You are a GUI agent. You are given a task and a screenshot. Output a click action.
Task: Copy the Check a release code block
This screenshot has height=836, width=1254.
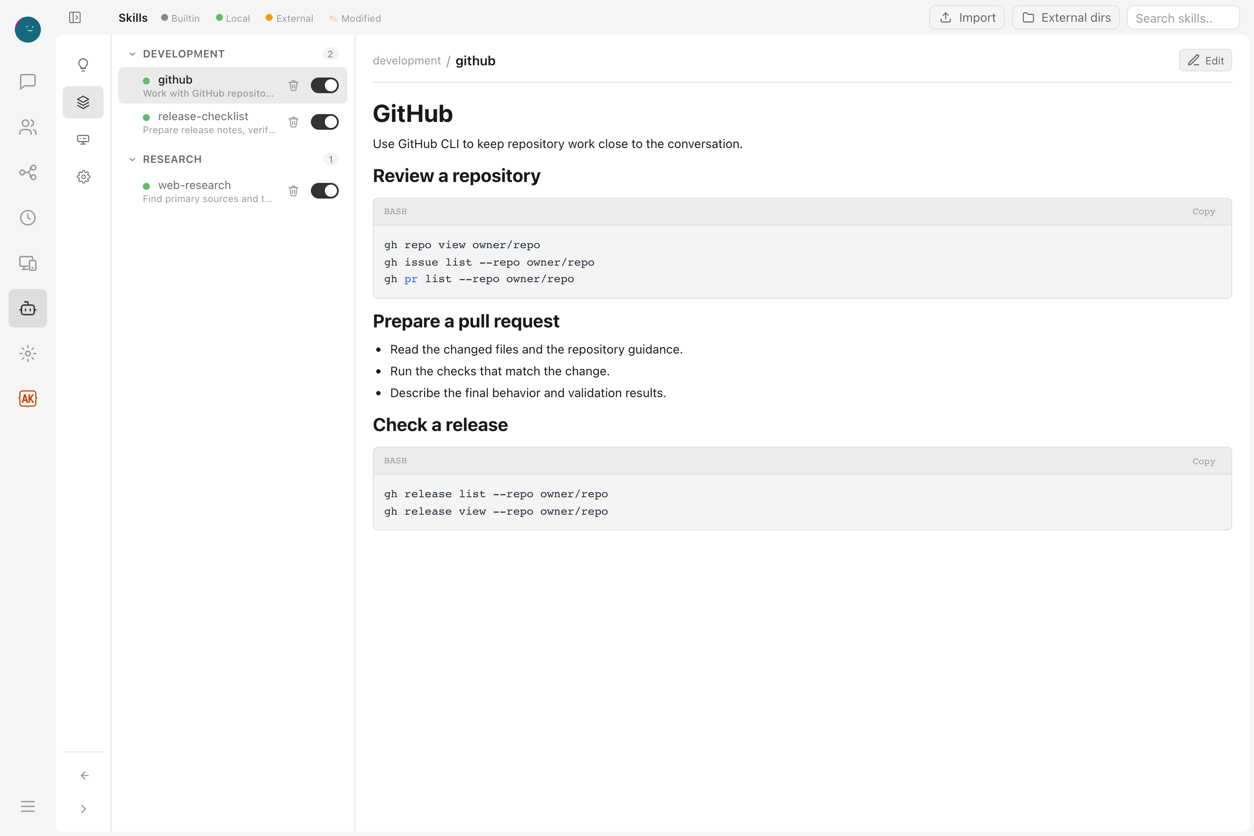tap(1204, 461)
